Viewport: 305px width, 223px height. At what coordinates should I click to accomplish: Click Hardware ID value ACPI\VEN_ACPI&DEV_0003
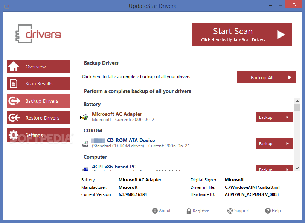pyautogui.click(x=252, y=194)
